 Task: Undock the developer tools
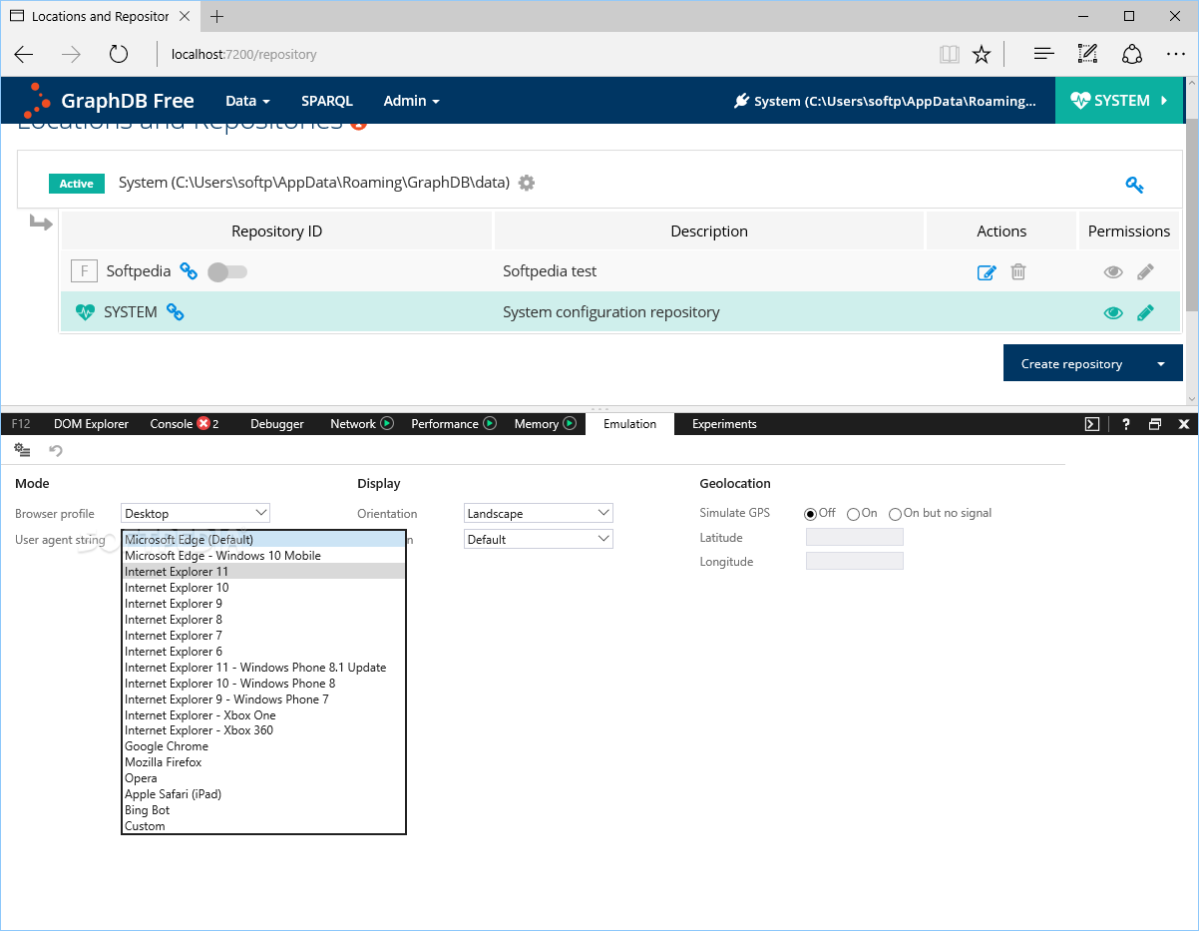tap(1155, 424)
